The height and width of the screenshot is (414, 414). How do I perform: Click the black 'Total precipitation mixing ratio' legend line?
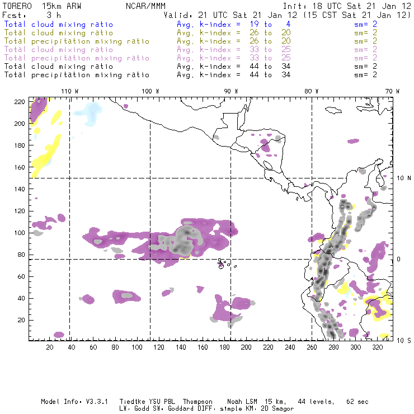point(77,75)
